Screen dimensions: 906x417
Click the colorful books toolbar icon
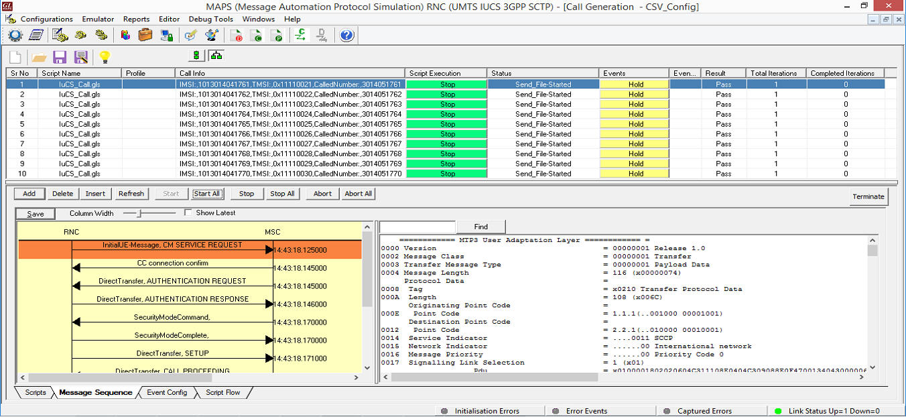[x=125, y=35]
